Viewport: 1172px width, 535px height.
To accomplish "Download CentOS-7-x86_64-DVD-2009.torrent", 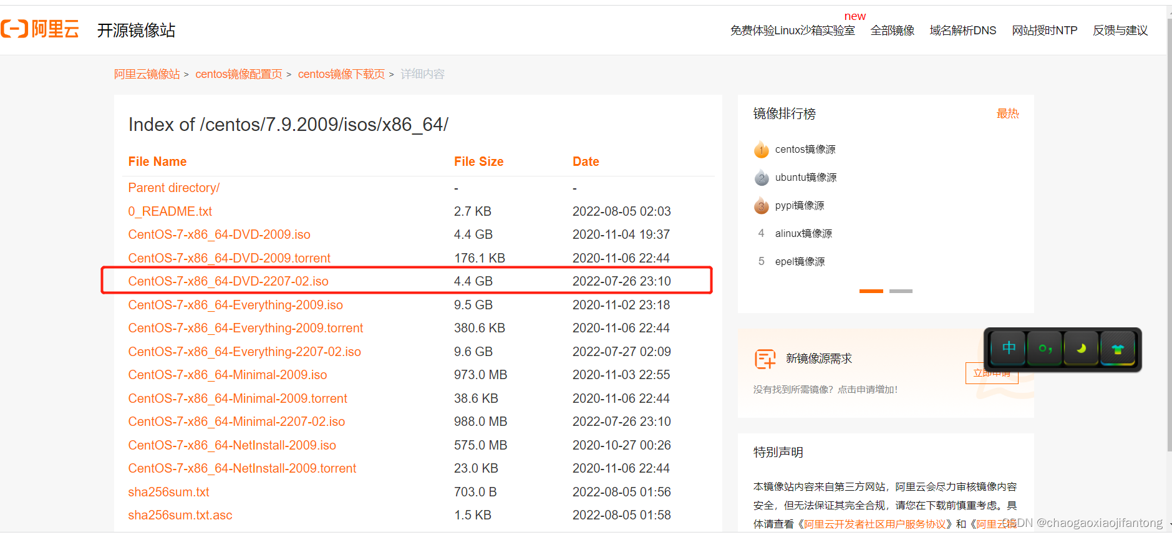I will (x=229, y=258).
